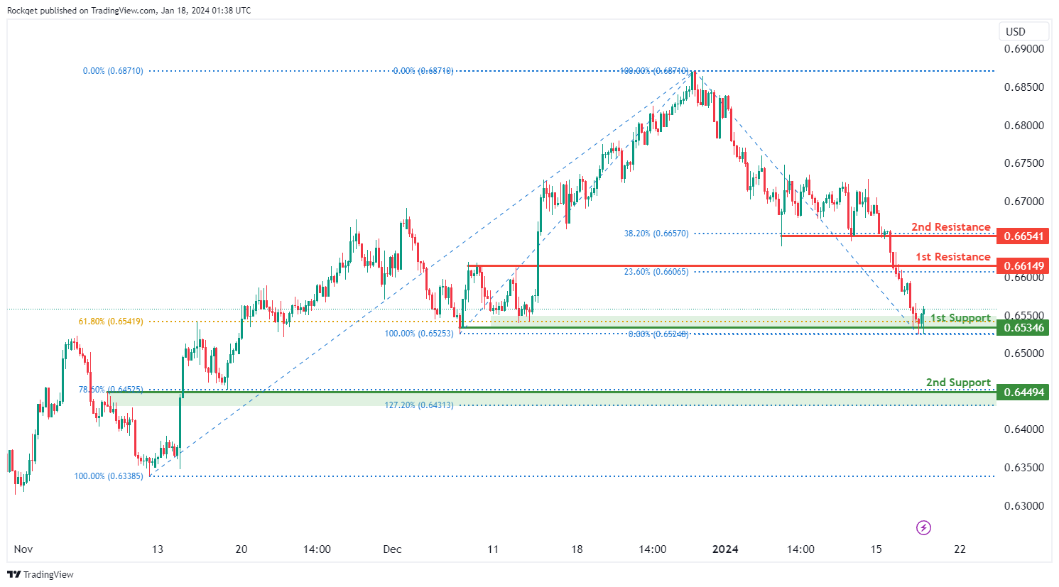Click the 22 date on time axis
Screen dimensions: 1059x587
coord(960,549)
